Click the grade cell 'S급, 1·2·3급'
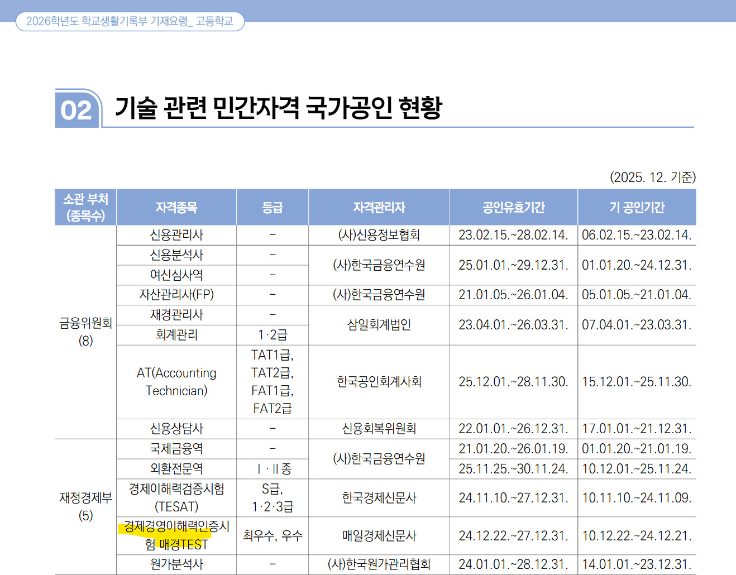 pyautogui.click(x=273, y=498)
